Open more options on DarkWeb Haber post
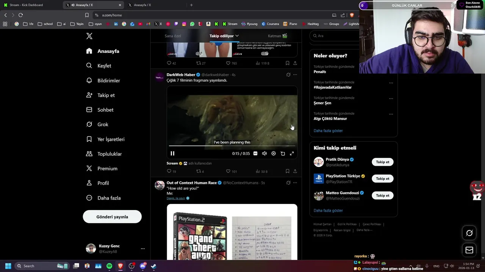 pyautogui.click(x=295, y=75)
